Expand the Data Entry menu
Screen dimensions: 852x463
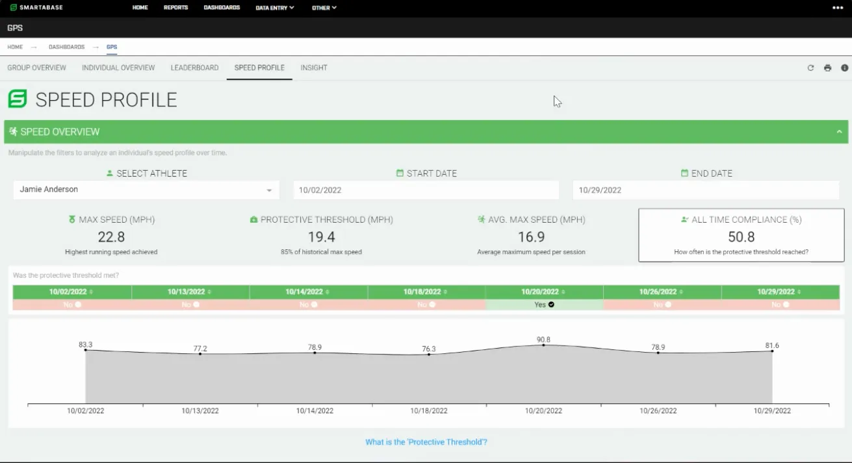point(275,8)
